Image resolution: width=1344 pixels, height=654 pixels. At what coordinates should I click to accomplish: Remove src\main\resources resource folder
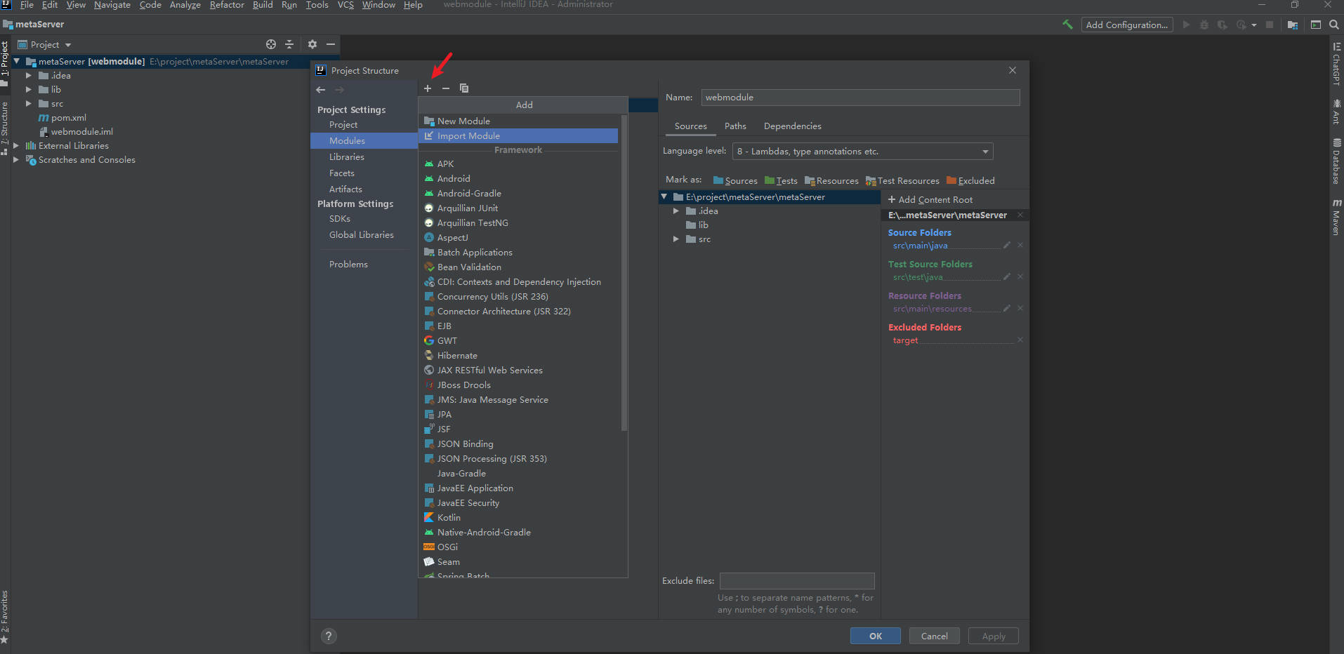click(x=1020, y=308)
